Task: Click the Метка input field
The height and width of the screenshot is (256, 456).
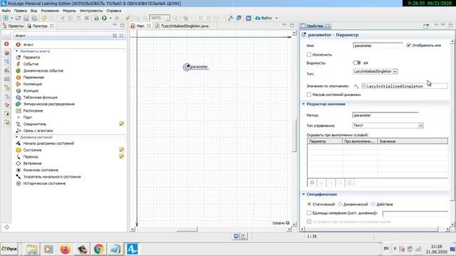Action: coord(385,115)
